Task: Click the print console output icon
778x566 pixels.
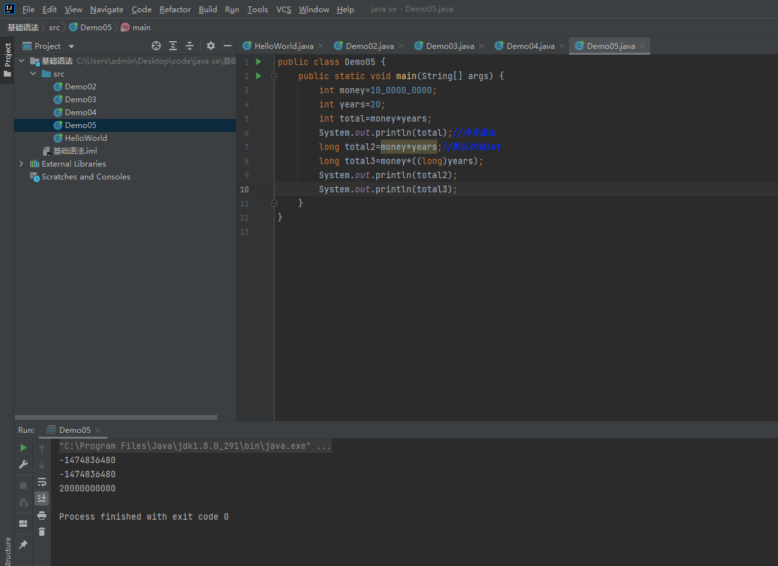Action: tap(42, 515)
